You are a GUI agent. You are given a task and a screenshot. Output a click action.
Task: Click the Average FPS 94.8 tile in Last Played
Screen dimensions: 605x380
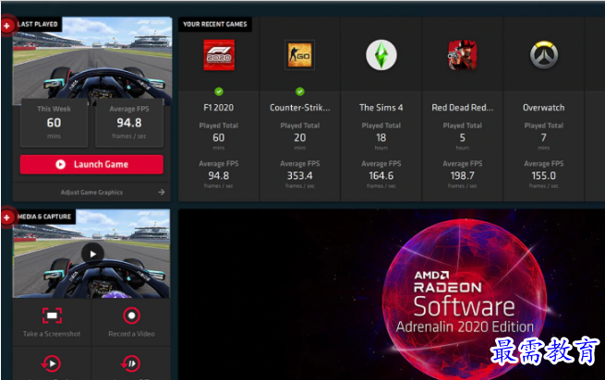click(x=129, y=123)
